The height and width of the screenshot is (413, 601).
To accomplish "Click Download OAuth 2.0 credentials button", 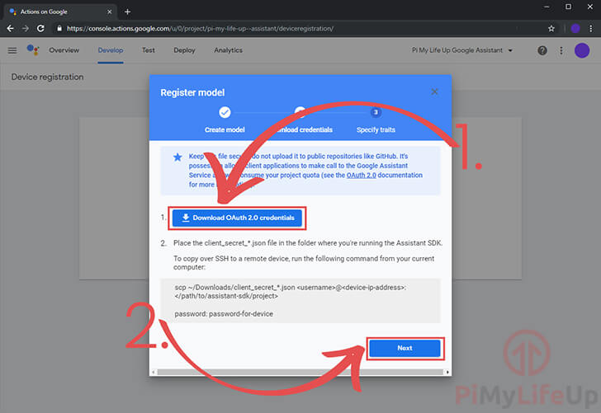I will [237, 218].
